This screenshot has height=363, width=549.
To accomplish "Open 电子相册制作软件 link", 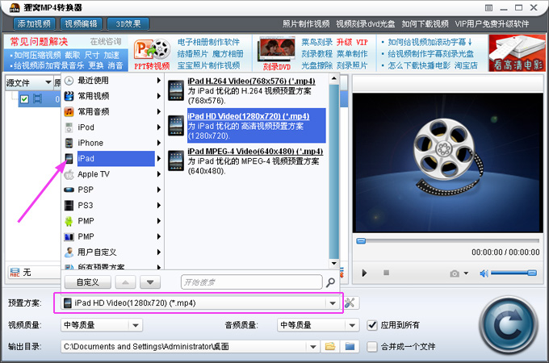I will [208, 42].
